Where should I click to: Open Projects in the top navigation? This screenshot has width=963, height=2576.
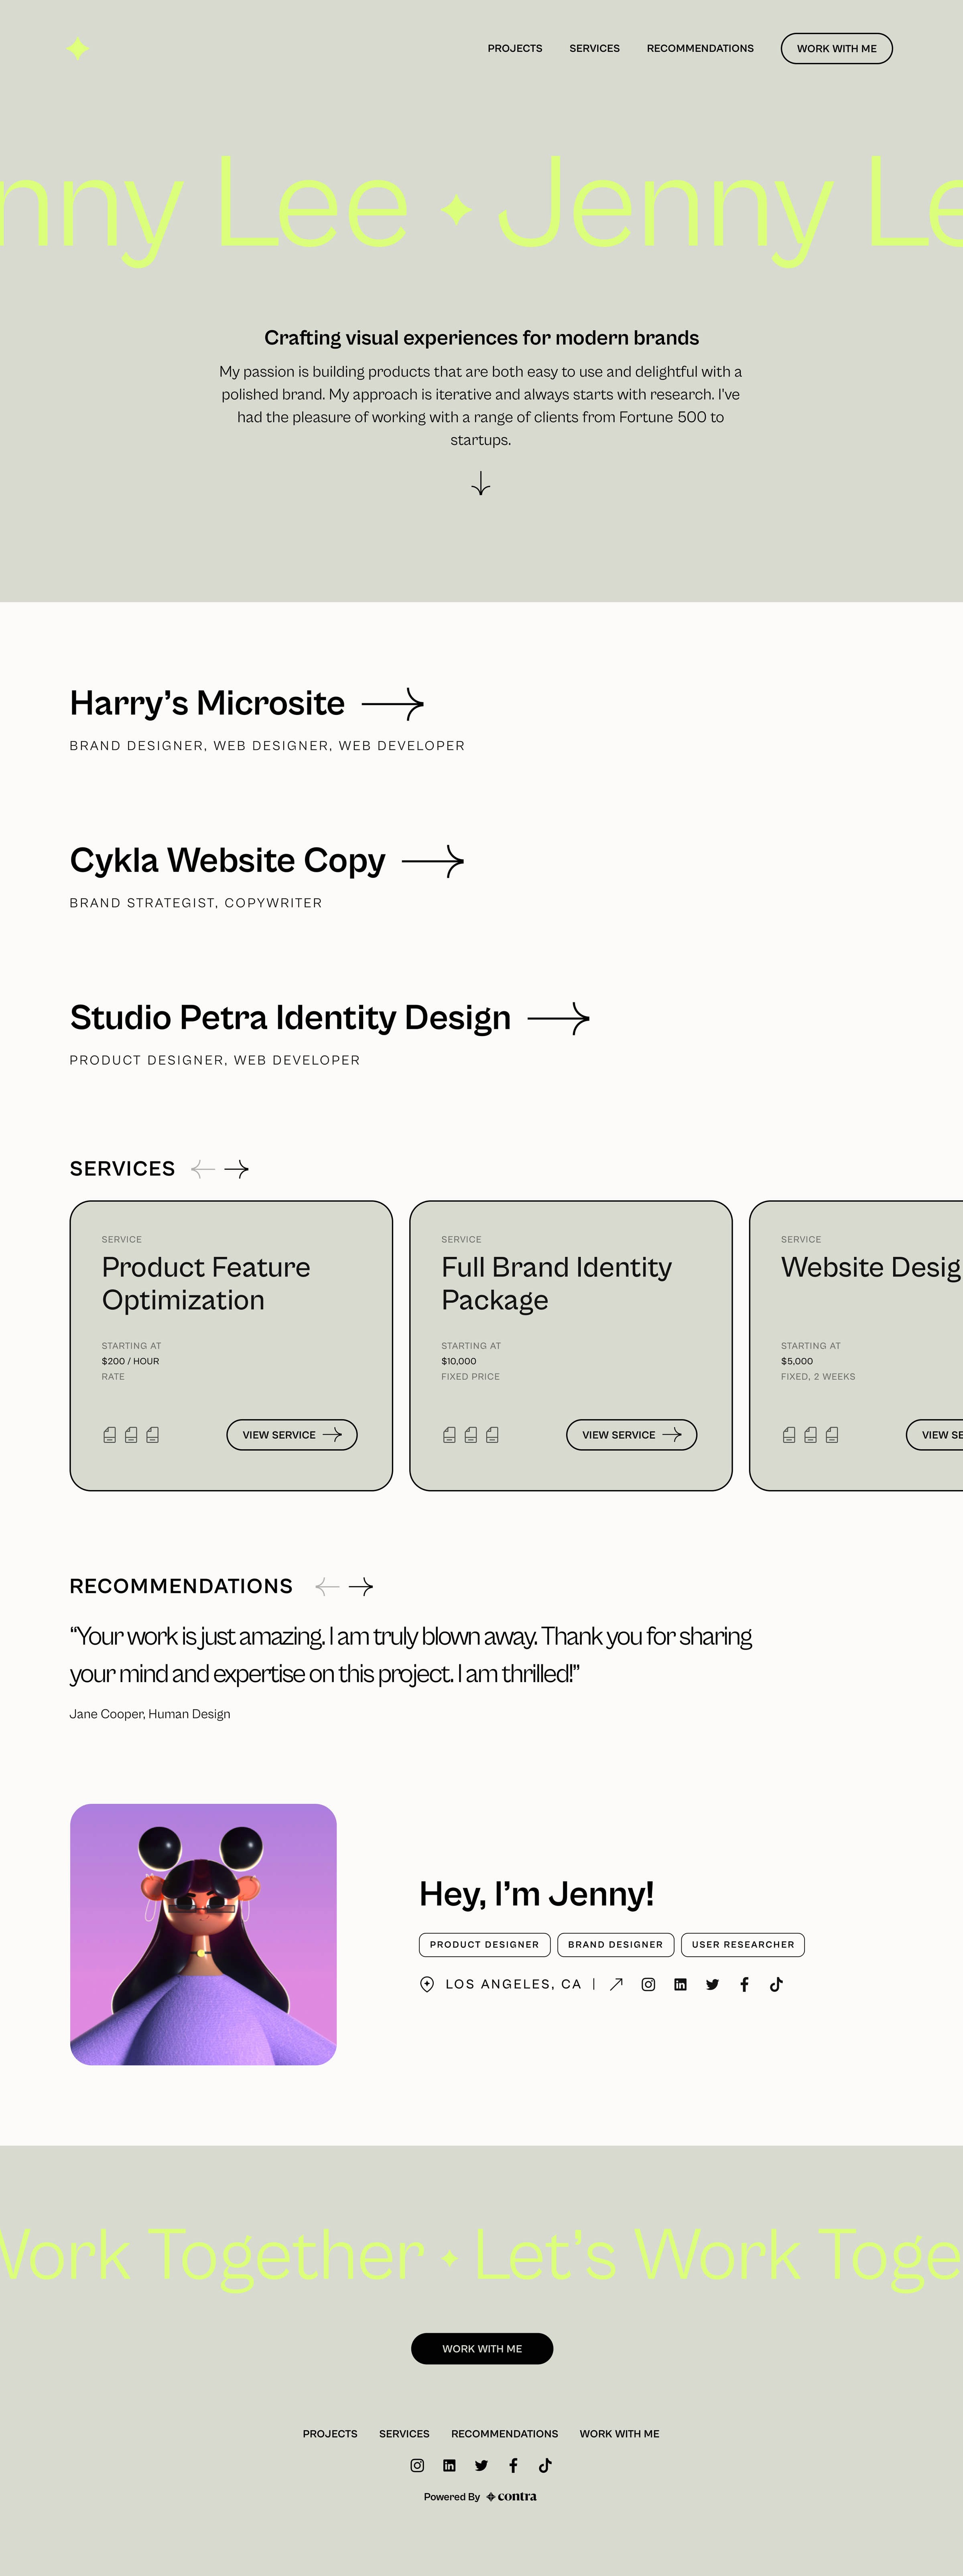click(x=514, y=48)
